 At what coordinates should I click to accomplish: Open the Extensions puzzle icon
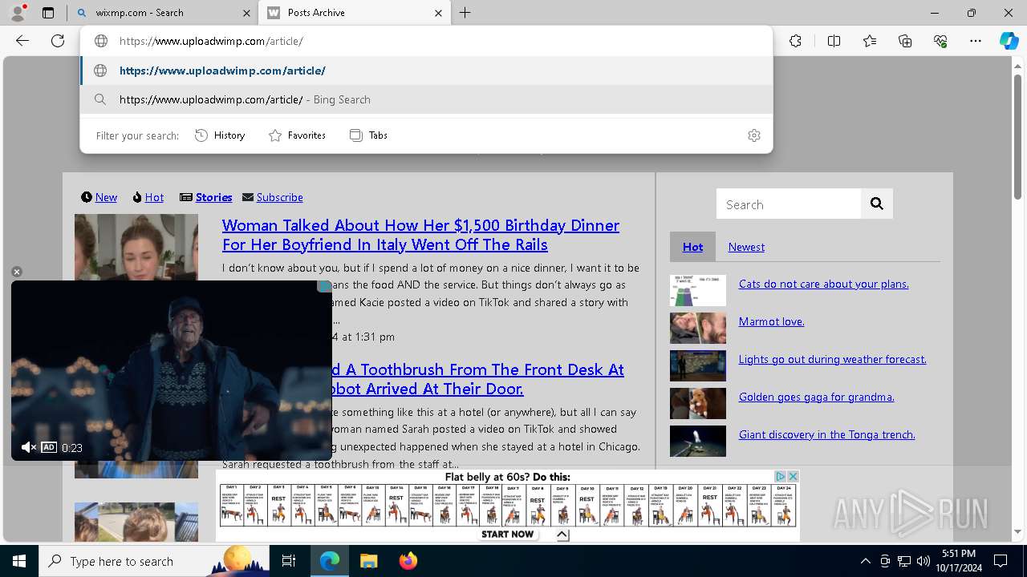tap(795, 41)
